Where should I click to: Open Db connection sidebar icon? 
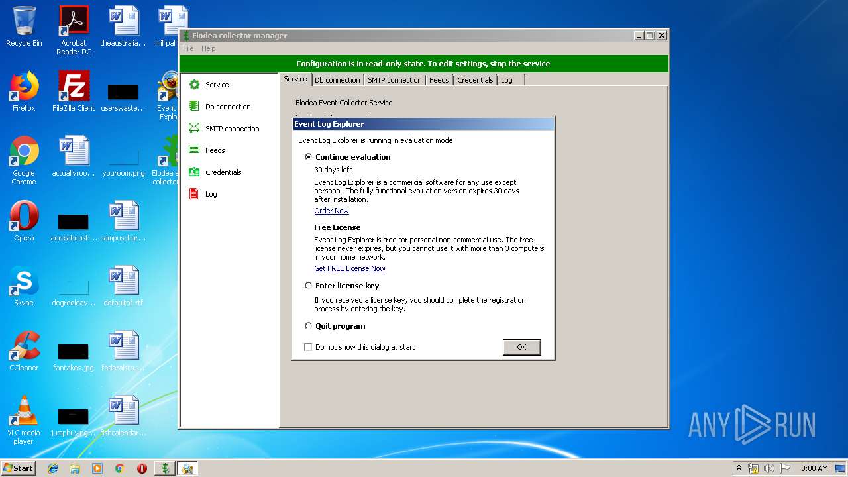pyautogui.click(x=194, y=106)
